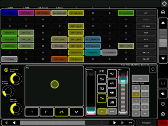Trigger the FRA_Bouncy clip in bottom row

pos(76,59)
